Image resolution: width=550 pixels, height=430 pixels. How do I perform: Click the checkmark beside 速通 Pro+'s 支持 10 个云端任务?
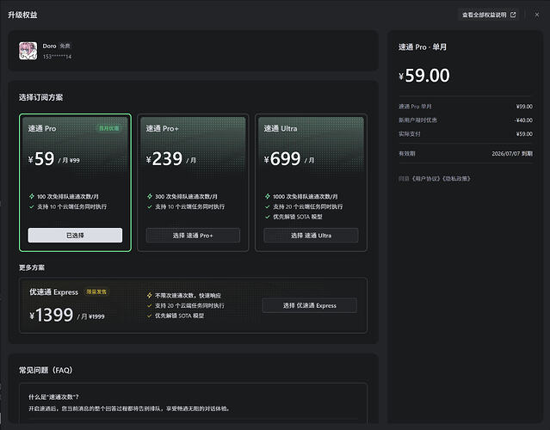[x=150, y=206]
